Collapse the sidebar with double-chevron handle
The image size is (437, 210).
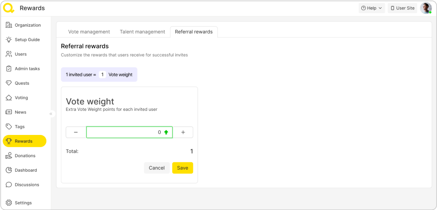pyautogui.click(x=51, y=114)
